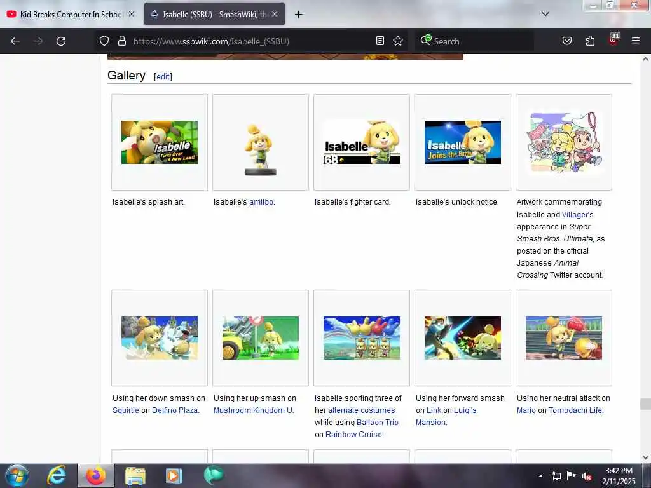The width and height of the screenshot is (651, 488).
Task: Open Firefox tracking protection shield
Action: click(x=104, y=41)
